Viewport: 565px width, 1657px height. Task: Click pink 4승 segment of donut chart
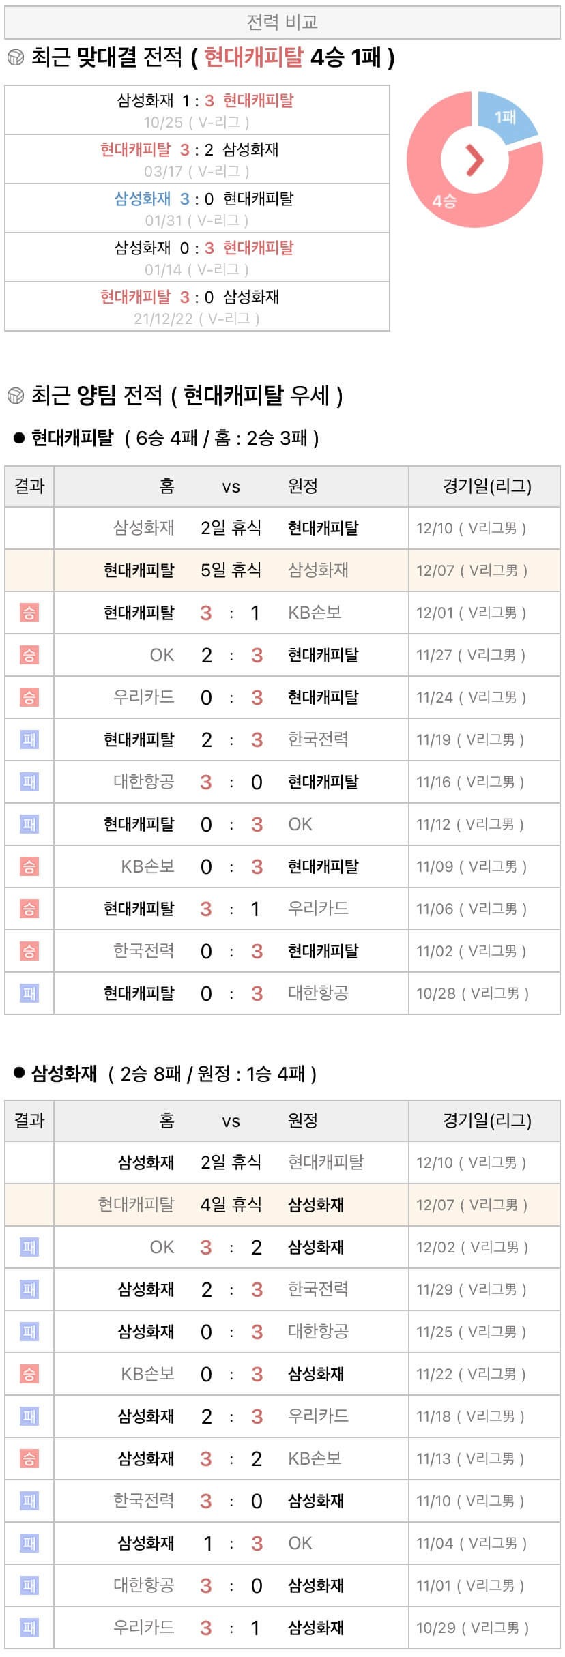point(444,201)
